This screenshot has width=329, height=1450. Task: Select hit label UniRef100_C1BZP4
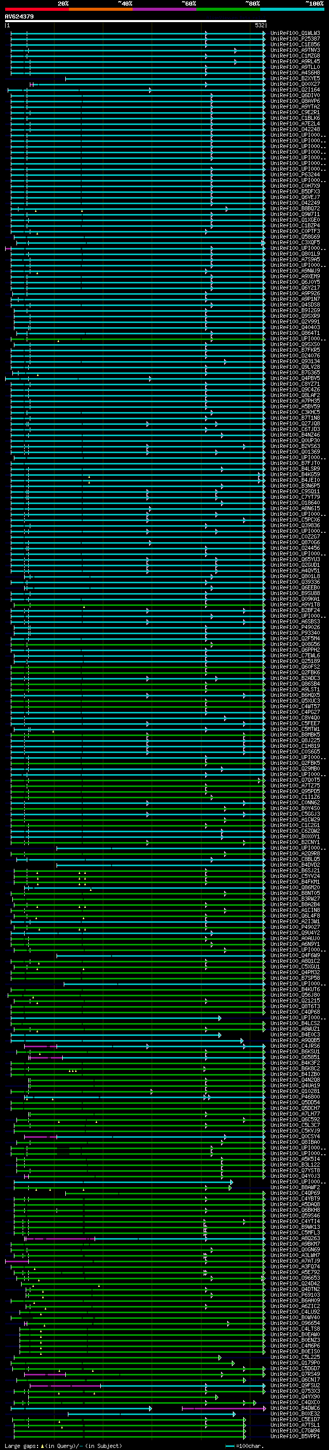295,226
